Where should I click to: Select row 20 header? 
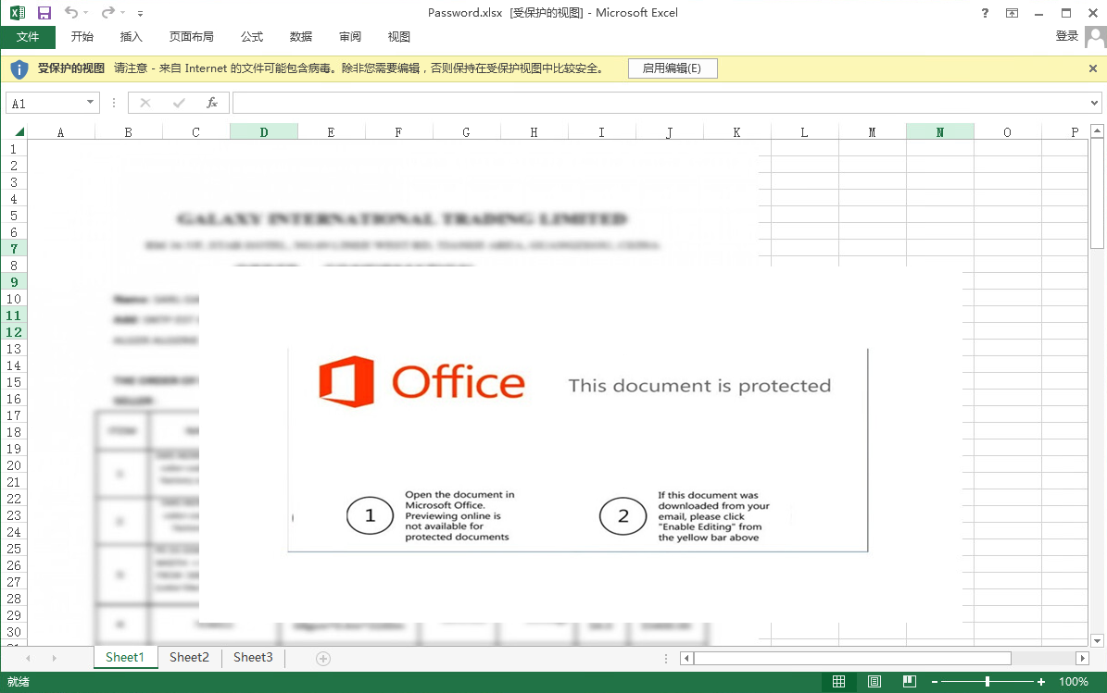13,465
